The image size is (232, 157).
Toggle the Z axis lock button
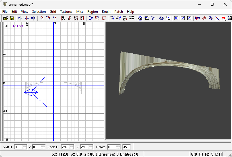tap(189, 18)
